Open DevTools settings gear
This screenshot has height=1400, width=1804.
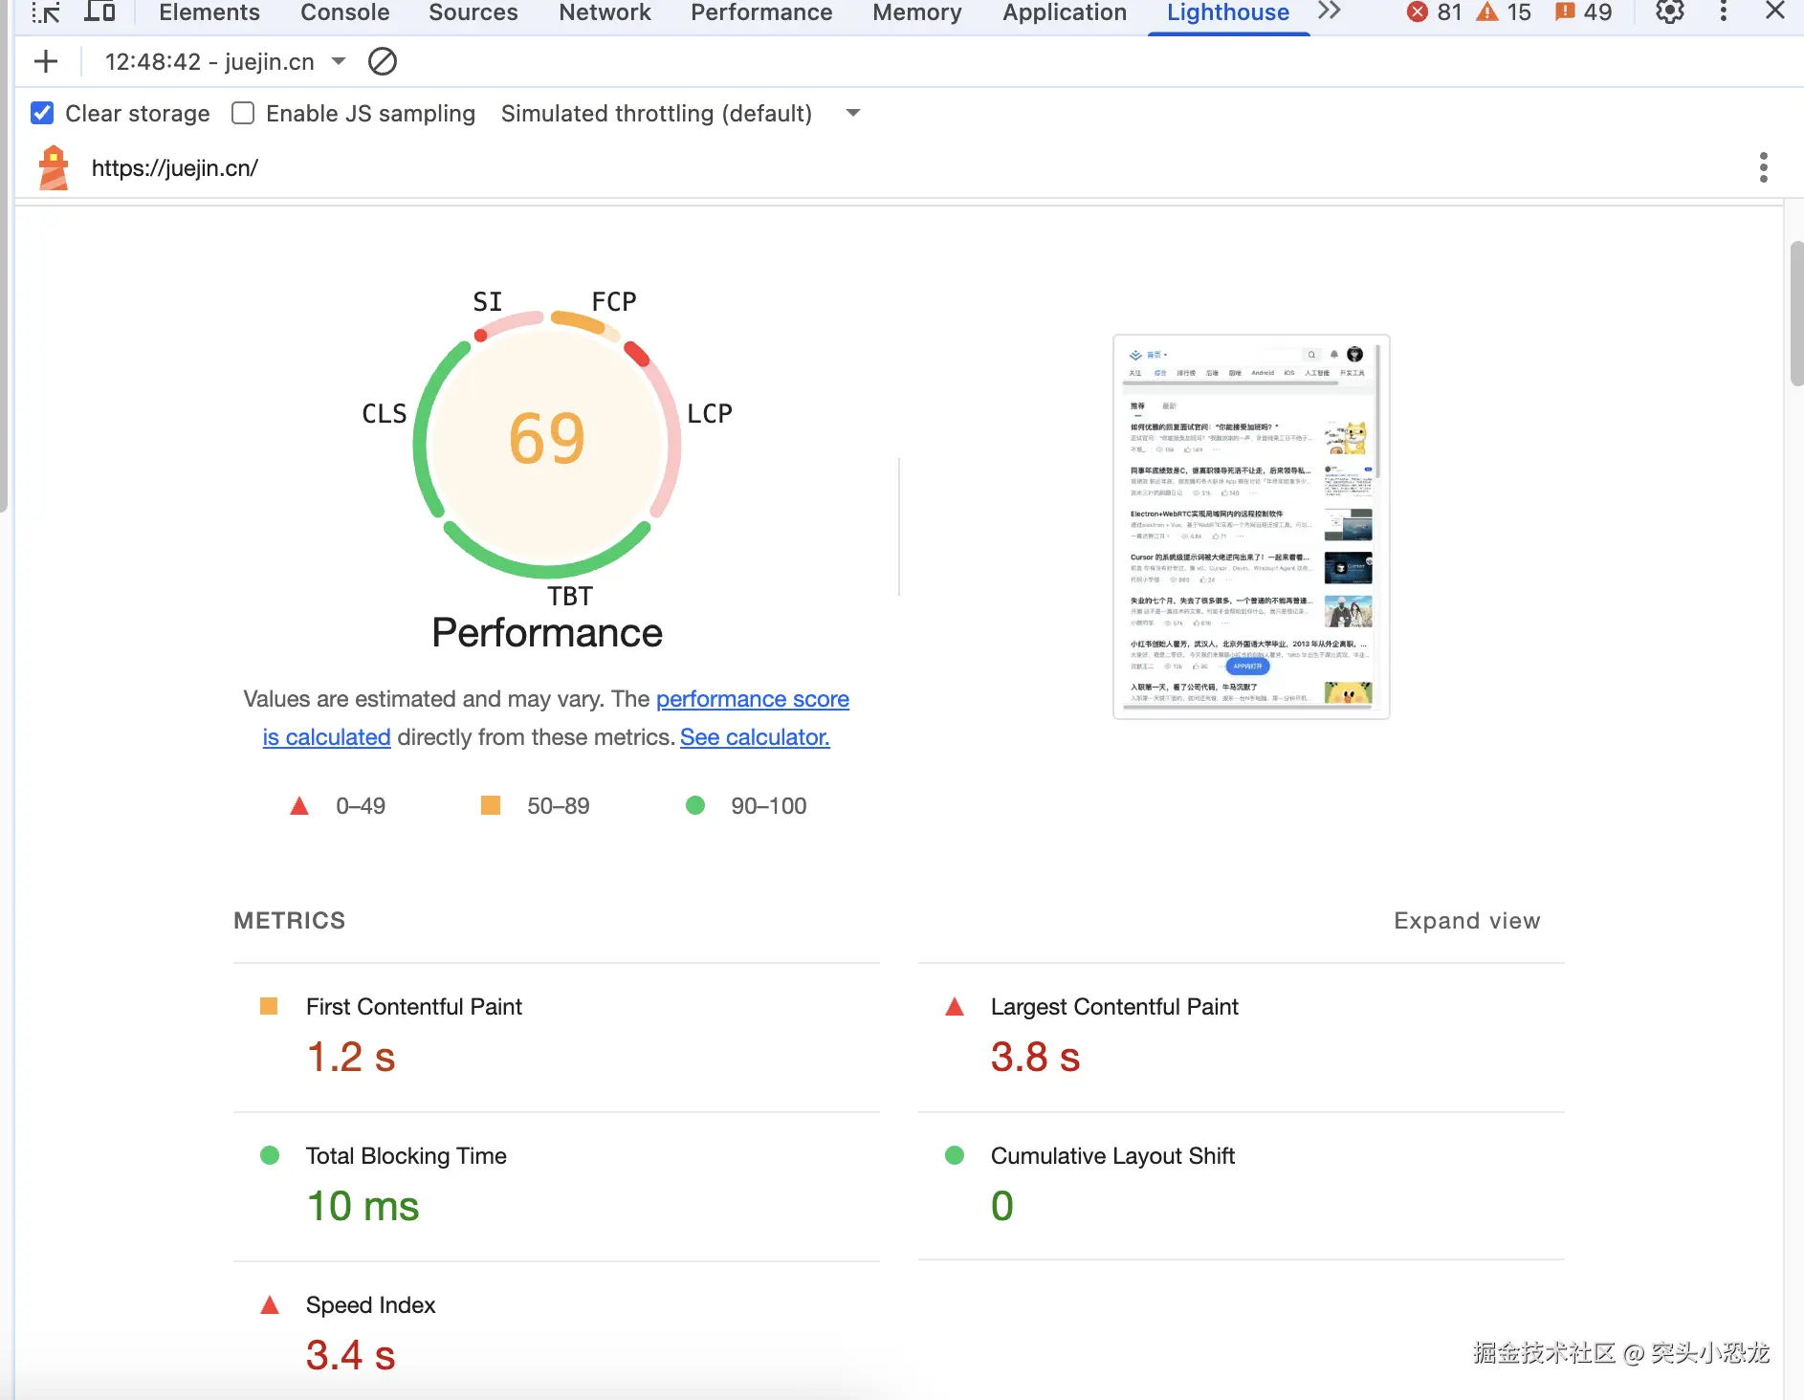(1670, 11)
